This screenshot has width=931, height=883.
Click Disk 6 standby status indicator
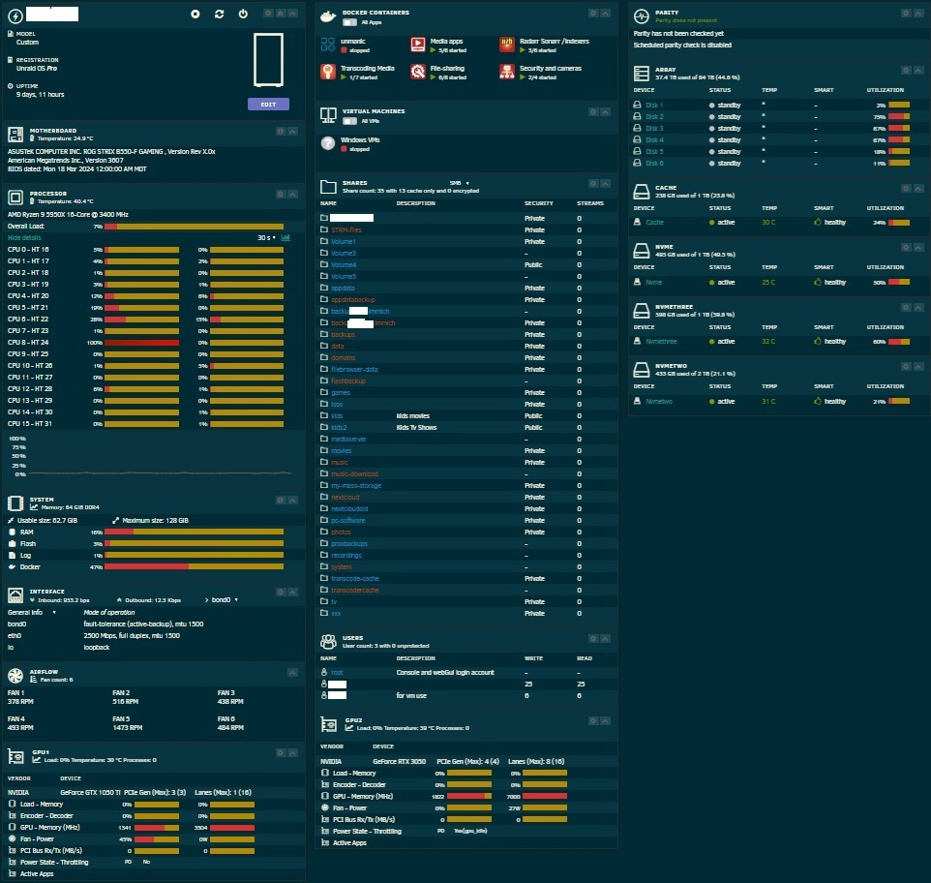tap(712, 164)
